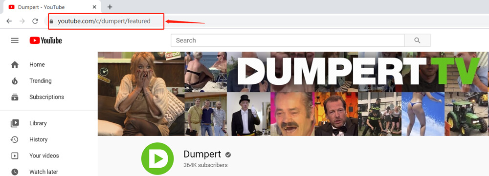
Task: Focus the YouTube search field
Action: click(x=288, y=40)
